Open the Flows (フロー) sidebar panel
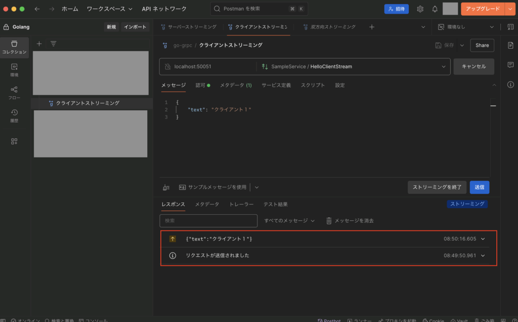This screenshot has width=518, height=322. click(14, 93)
